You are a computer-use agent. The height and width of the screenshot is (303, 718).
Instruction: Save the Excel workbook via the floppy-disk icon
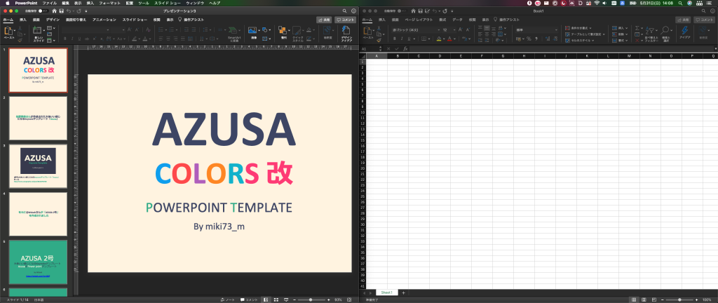pos(421,11)
